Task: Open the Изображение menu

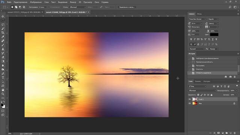Action: pos(36,2)
